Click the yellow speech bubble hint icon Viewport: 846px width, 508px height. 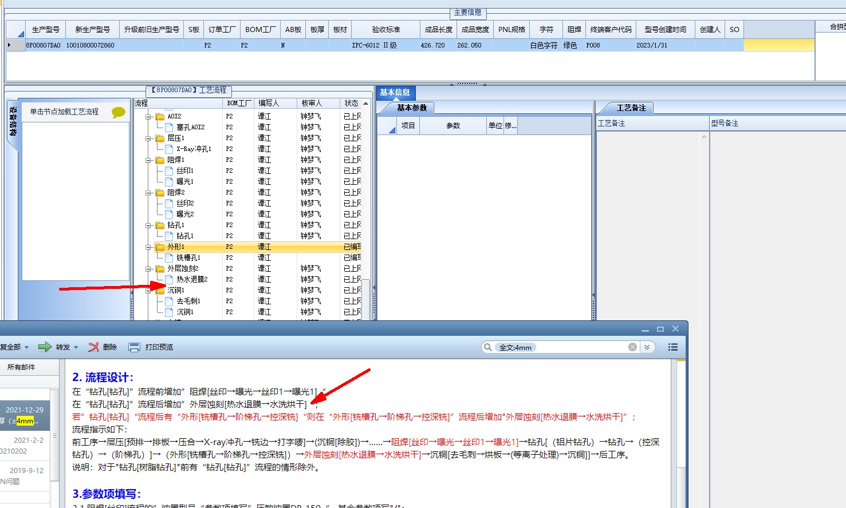pos(119,112)
